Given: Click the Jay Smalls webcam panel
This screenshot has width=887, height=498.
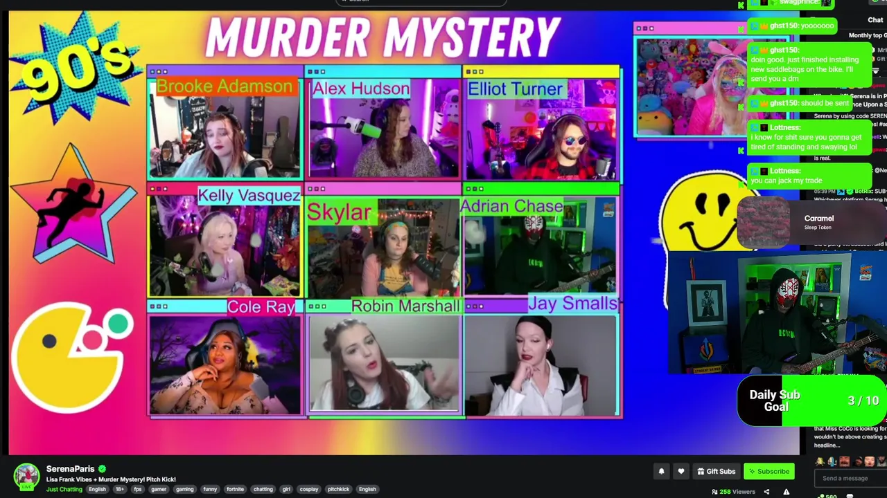Looking at the screenshot, I should 541,359.
